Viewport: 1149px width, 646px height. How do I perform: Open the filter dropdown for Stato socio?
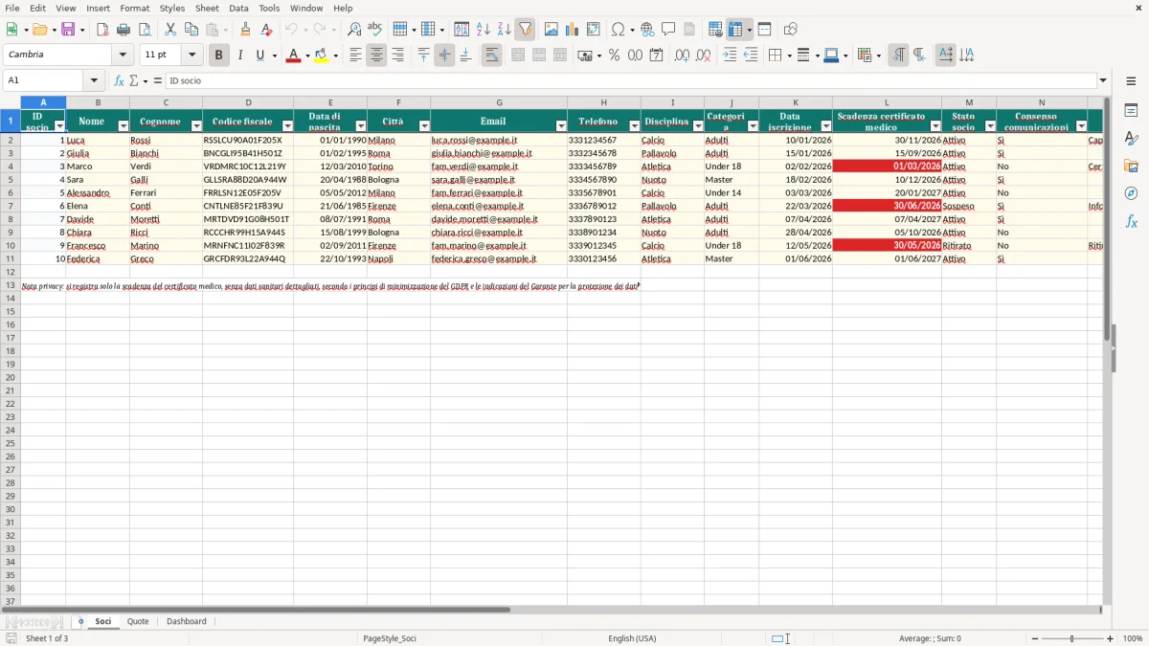(x=990, y=126)
